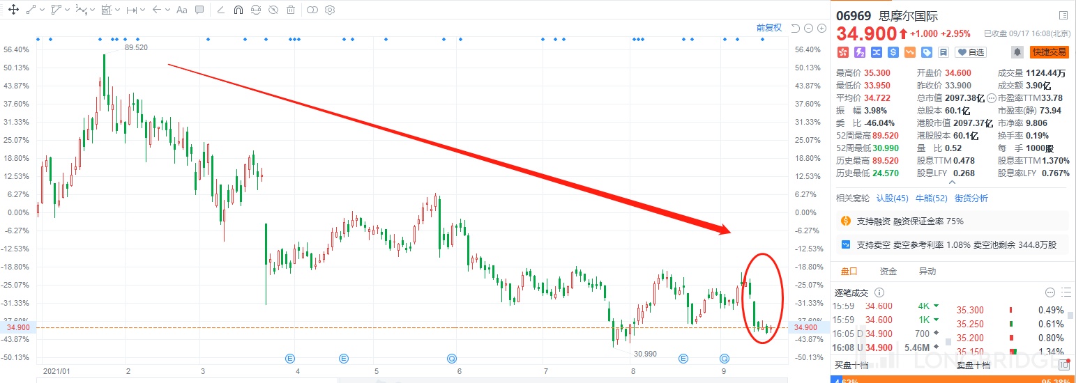Click the E earnings marker near April
This screenshot has height=383, width=1076.
[x=291, y=359]
